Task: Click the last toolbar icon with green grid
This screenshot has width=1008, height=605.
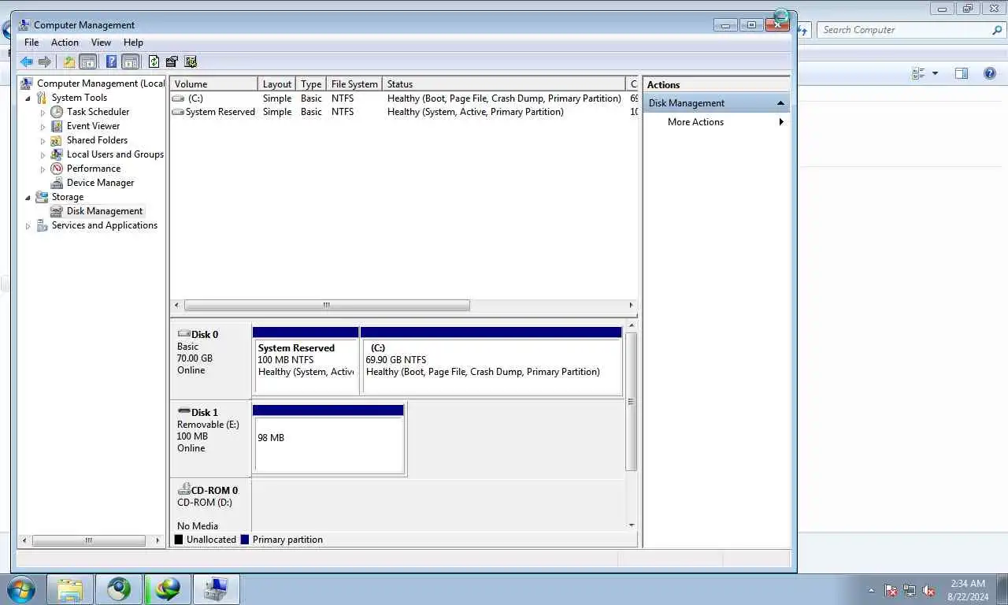Action: [190, 61]
